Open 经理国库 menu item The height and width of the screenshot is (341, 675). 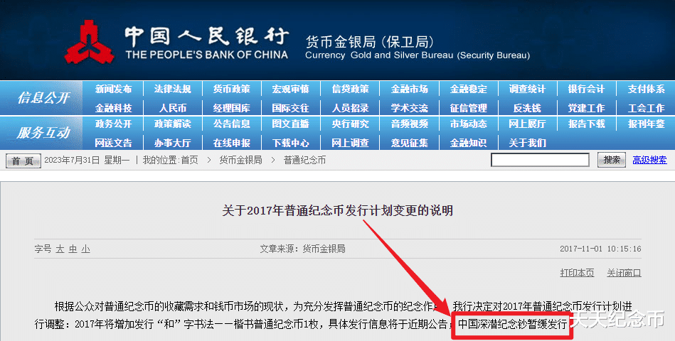pyautogui.click(x=232, y=108)
